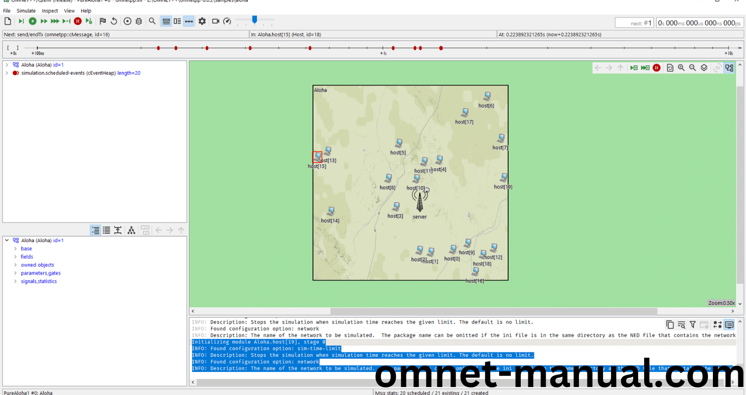The width and height of the screenshot is (746, 395).
Task: Click the Rebuild network circular arrow icon
Action: point(114,21)
